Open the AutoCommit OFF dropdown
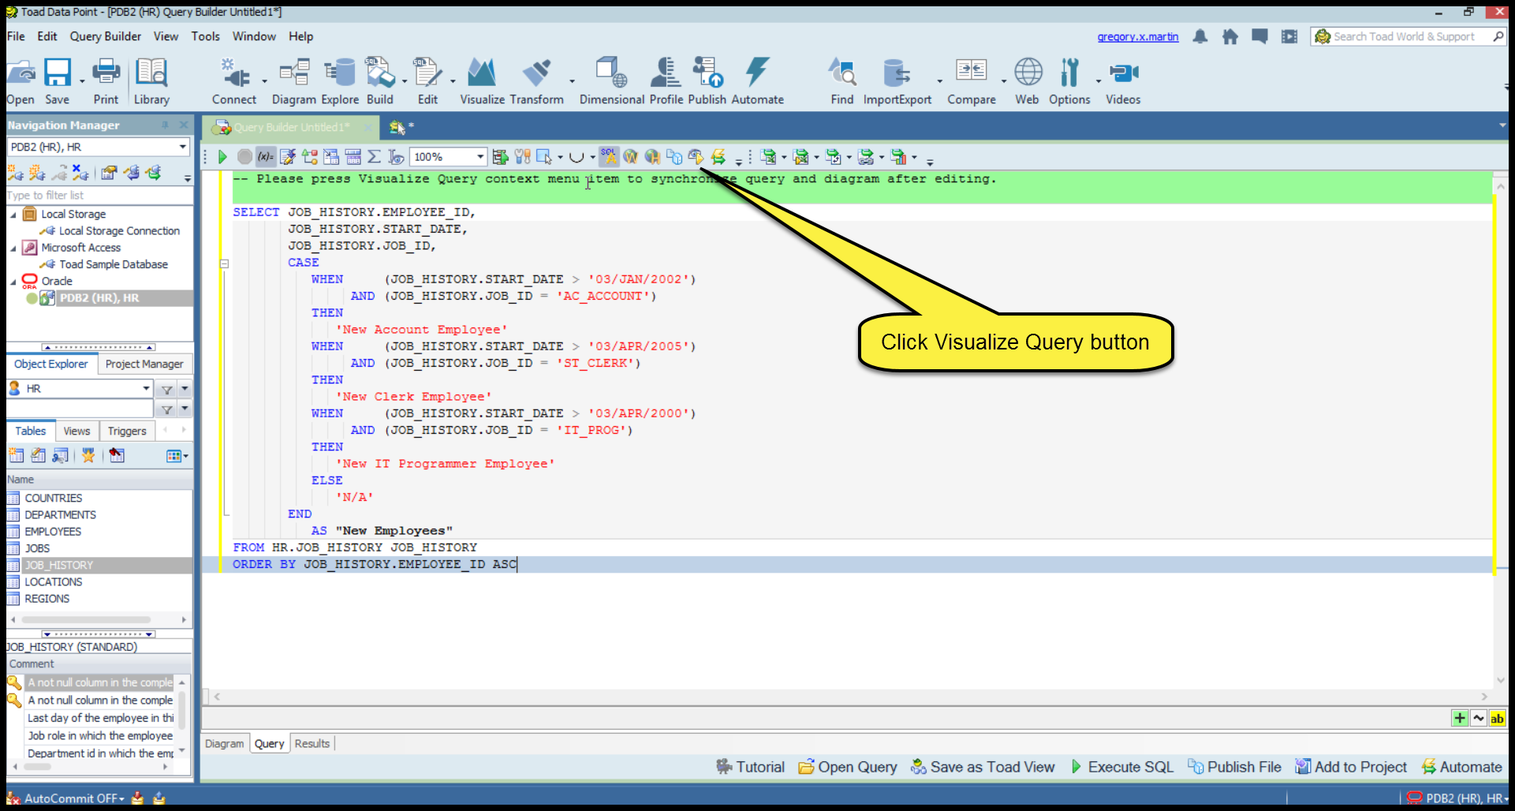Image resolution: width=1515 pixels, height=811 pixels. pos(74,798)
